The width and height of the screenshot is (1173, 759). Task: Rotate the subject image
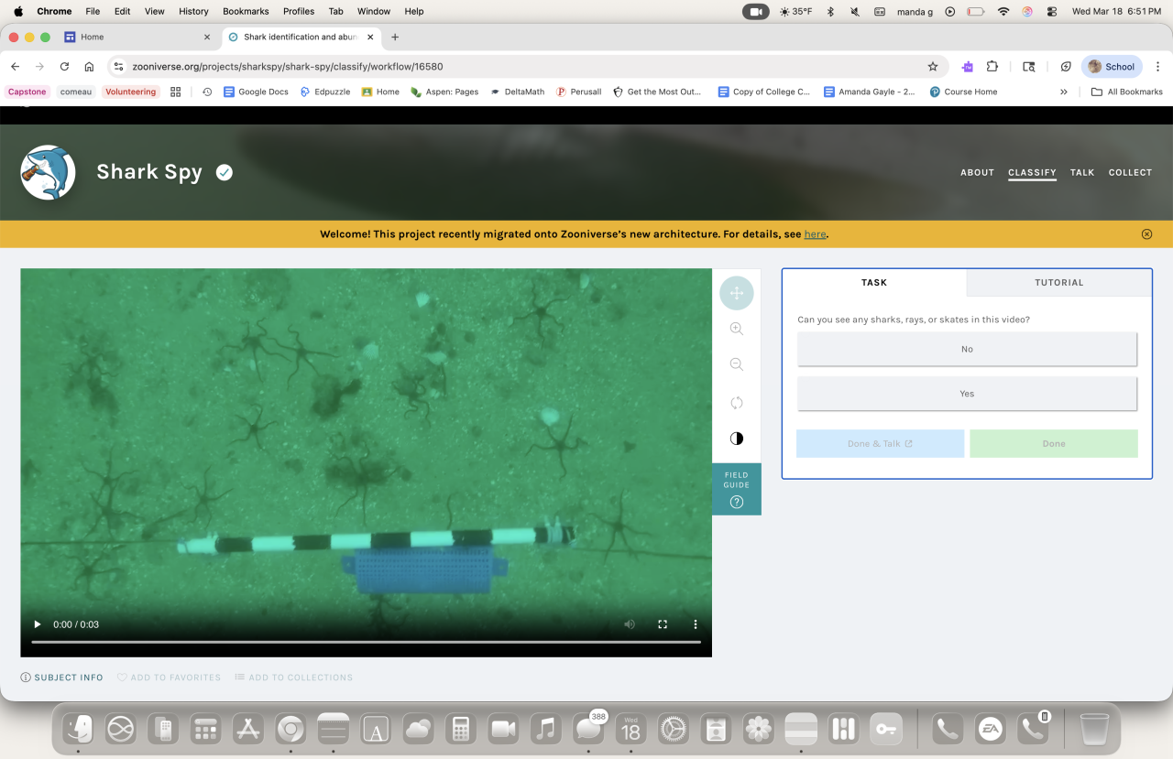737,402
